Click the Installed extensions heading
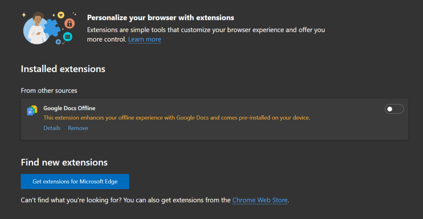Viewport: 423px width, 219px height. (x=63, y=69)
